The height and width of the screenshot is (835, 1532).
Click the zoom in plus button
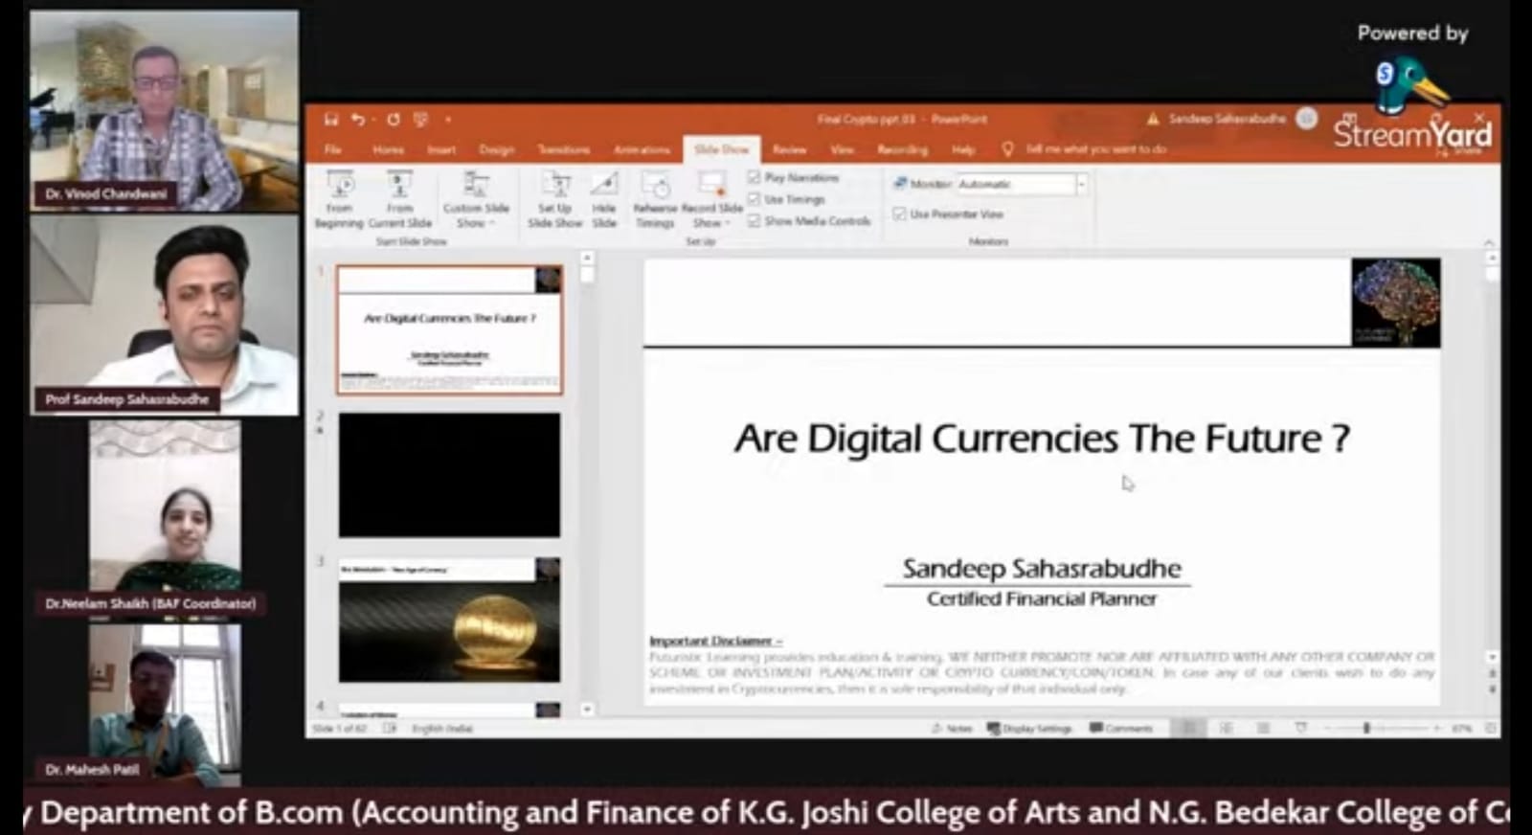pyautogui.click(x=1436, y=729)
